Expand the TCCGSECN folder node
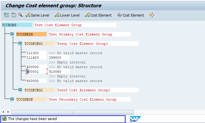 12,99
